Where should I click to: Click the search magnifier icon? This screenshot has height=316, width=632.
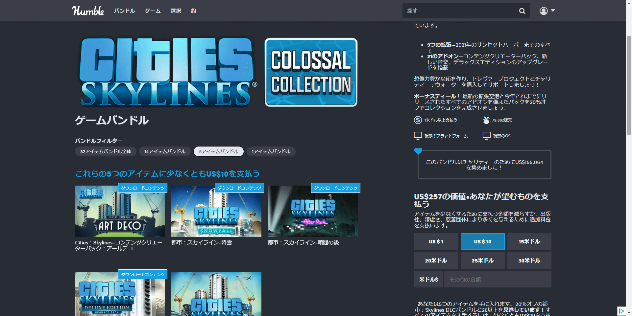pos(522,11)
